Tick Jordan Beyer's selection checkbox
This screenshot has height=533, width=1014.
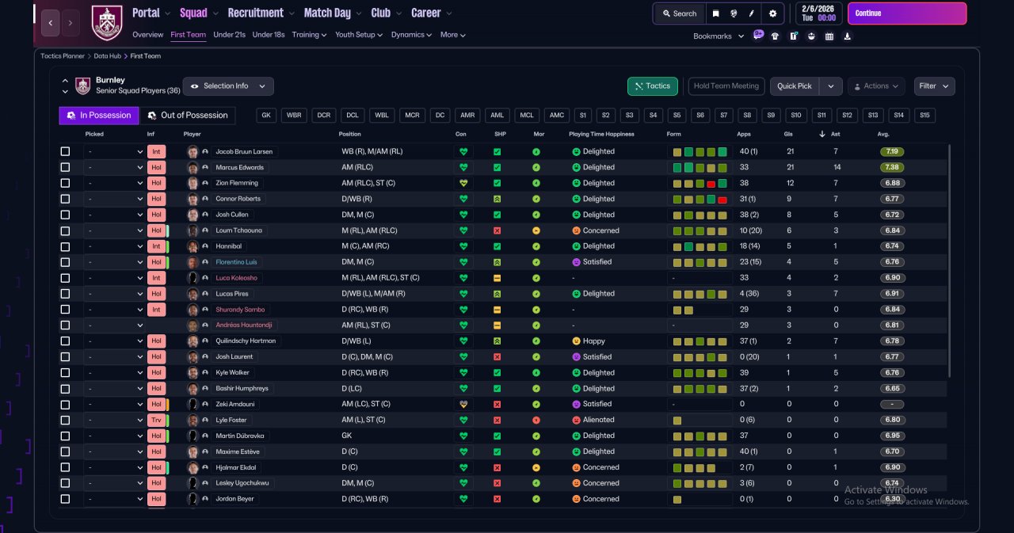[x=65, y=499]
